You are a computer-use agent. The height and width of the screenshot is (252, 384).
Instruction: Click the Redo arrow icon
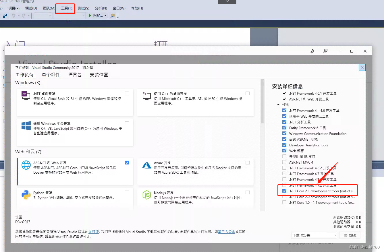24,16
